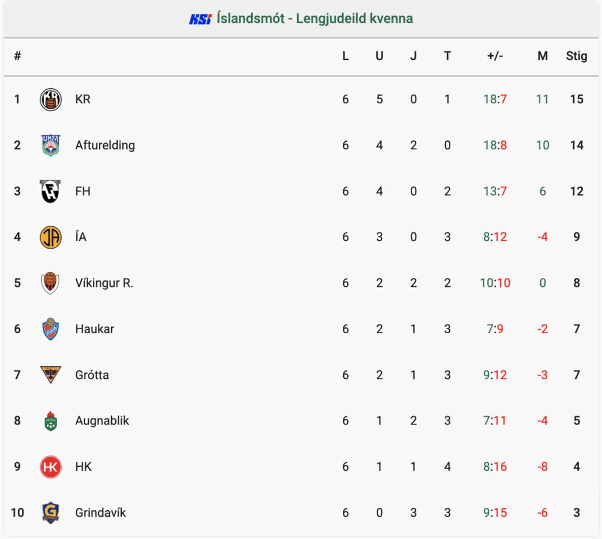Select the Víkingur R. team name
The width and height of the screenshot is (602, 539).
(104, 283)
